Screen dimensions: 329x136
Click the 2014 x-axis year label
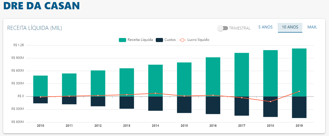tap(156, 126)
